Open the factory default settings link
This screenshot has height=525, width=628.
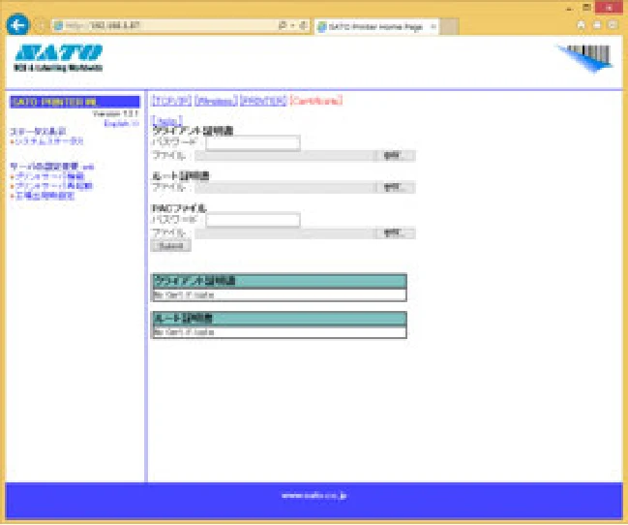pos(44,196)
